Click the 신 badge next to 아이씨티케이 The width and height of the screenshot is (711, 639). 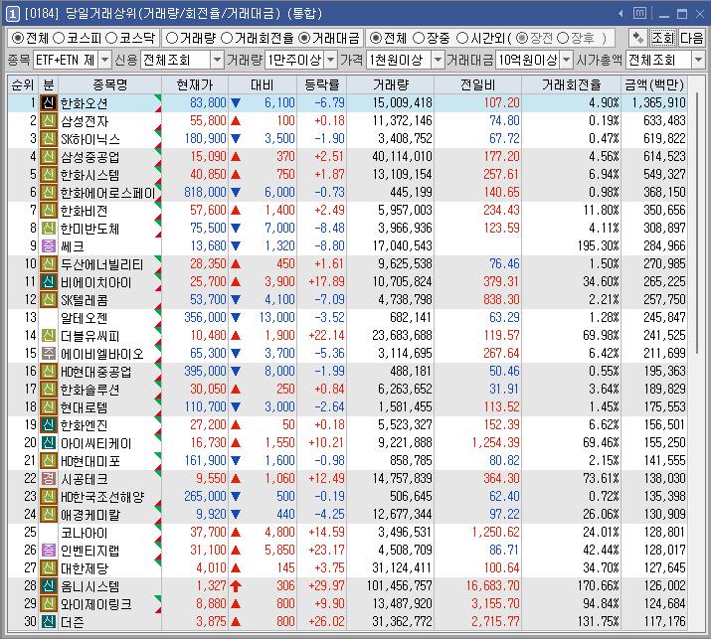[48, 443]
